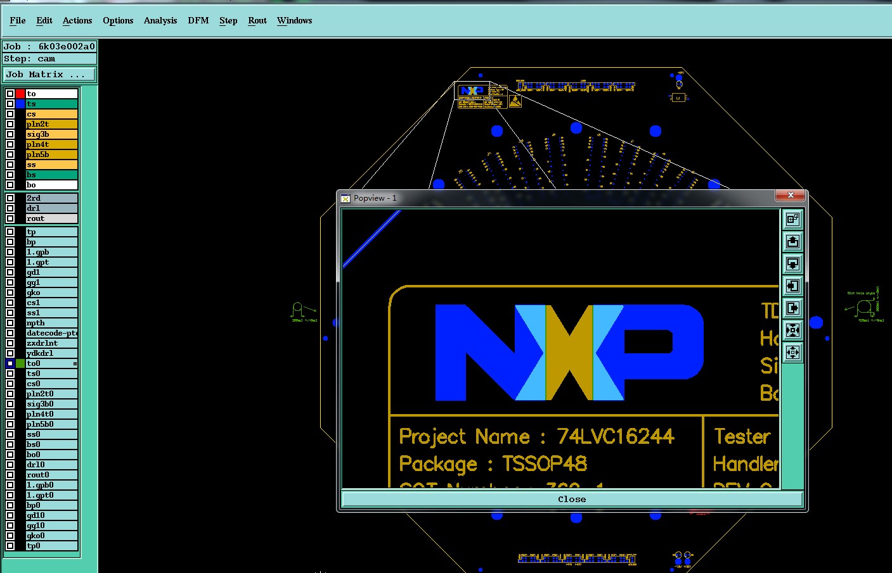Screen dimensions: 892x573
Task: Check the rout layer box
Action: (10, 218)
